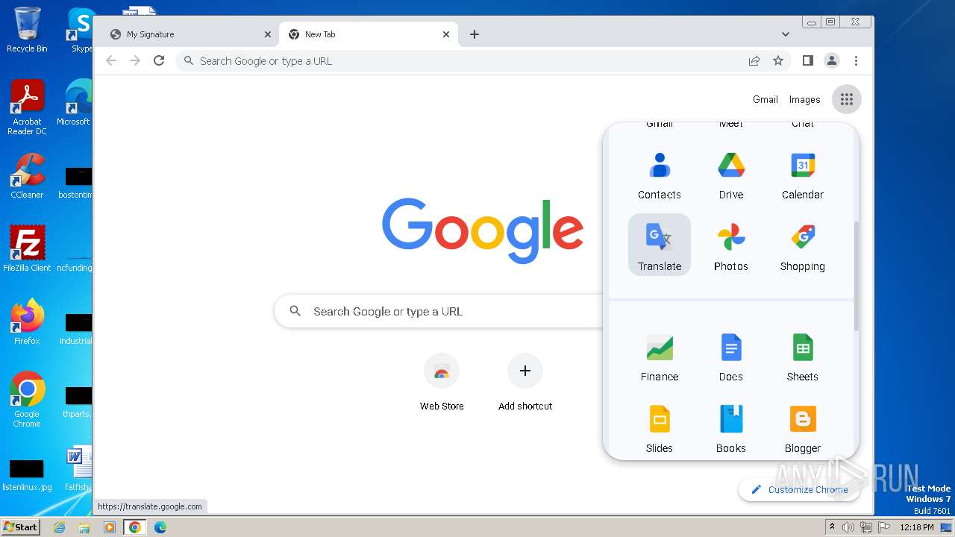Toggle the Chrome side panel
The image size is (955, 537).
(807, 60)
